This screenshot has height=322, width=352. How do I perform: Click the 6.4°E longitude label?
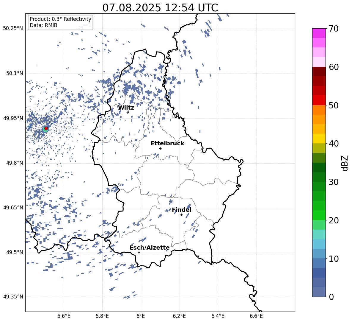[218, 316]
